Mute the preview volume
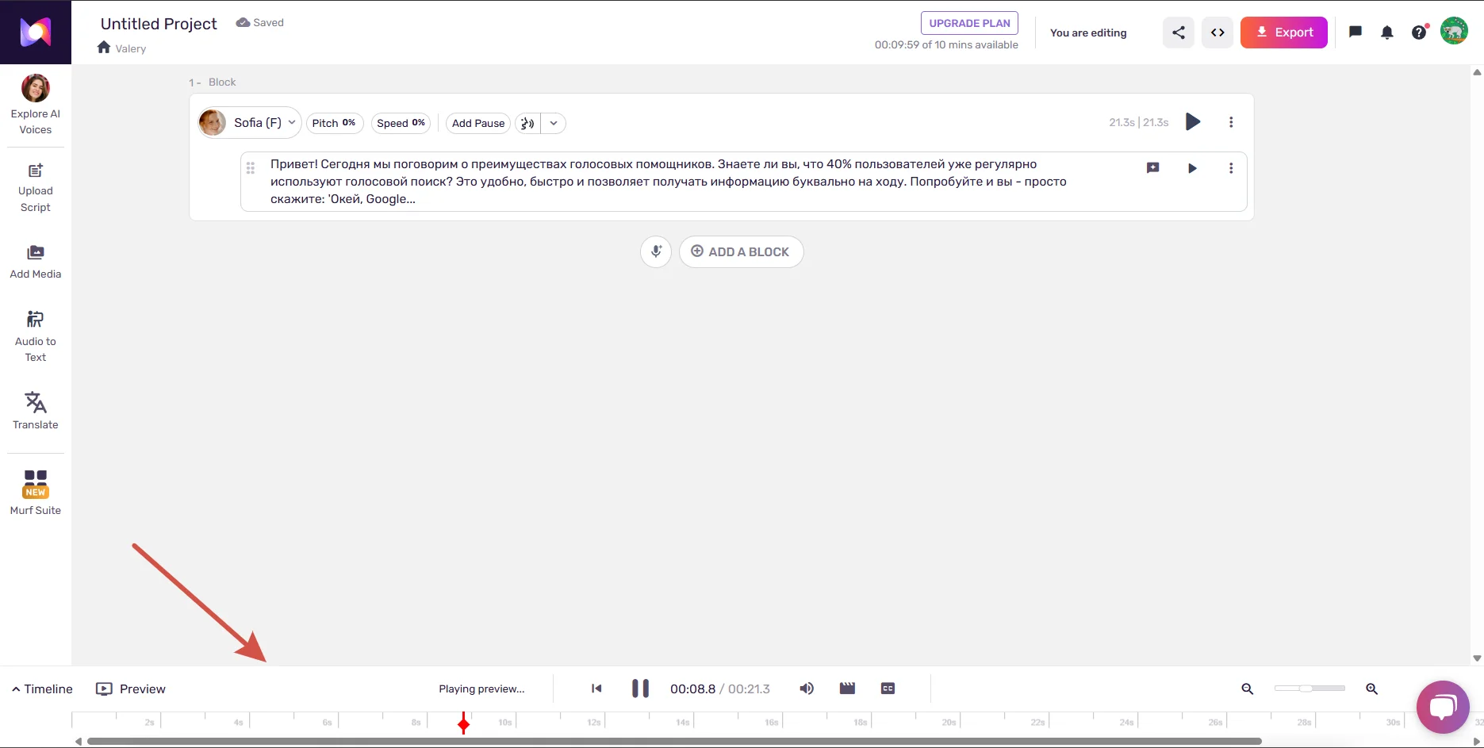Image resolution: width=1484 pixels, height=748 pixels. click(806, 689)
